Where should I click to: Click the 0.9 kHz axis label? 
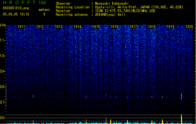tap(2, 71)
